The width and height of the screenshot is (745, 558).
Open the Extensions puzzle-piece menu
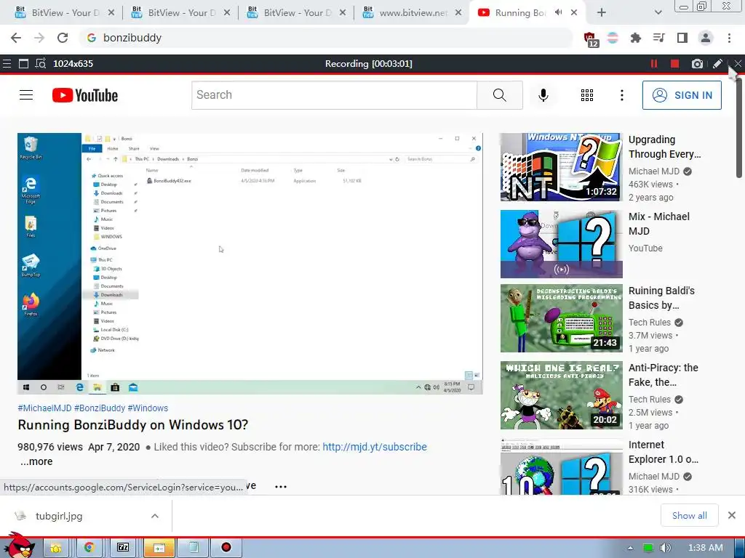coord(635,38)
